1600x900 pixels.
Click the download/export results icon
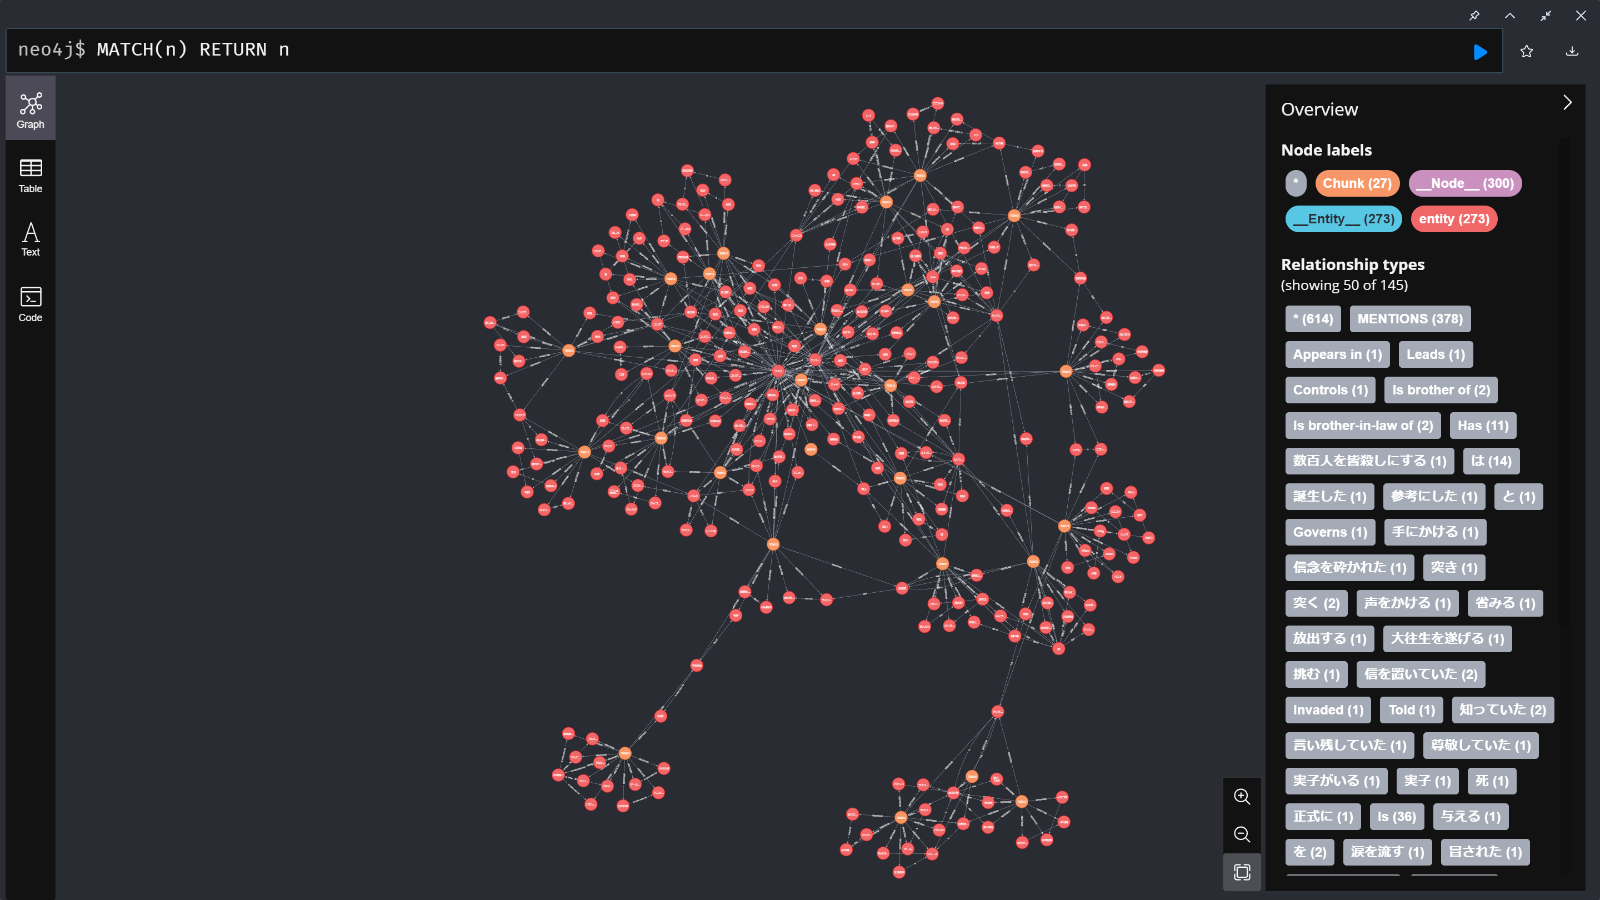1572,52
